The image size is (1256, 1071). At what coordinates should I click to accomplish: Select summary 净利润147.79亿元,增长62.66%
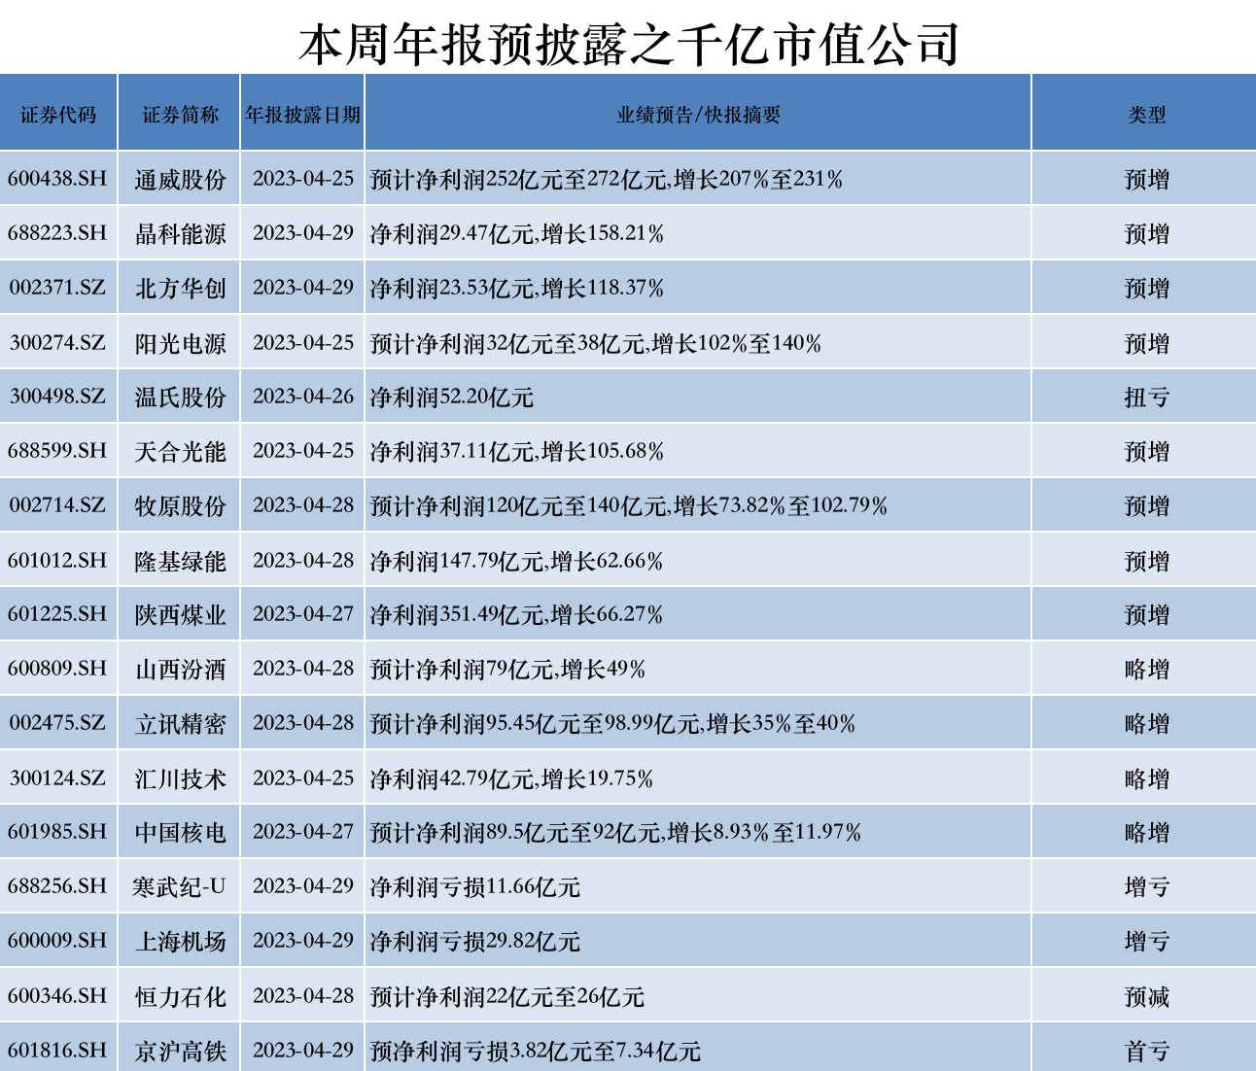tap(517, 561)
